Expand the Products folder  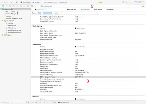[3, 35]
